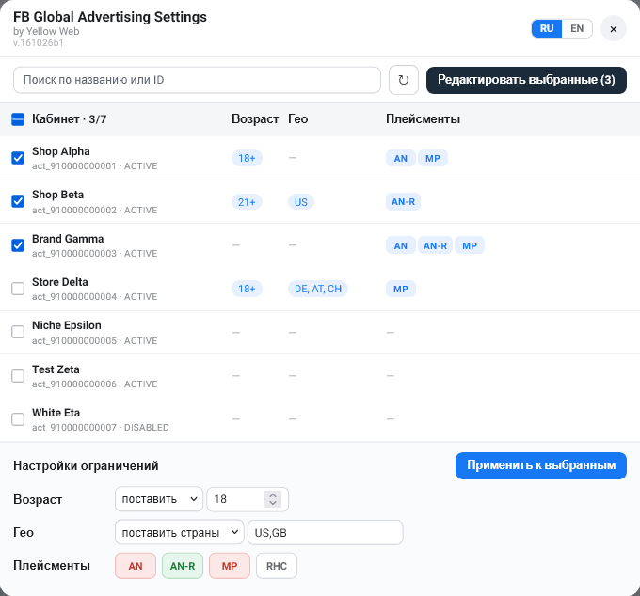Focus the search by name or ID field

point(197,80)
